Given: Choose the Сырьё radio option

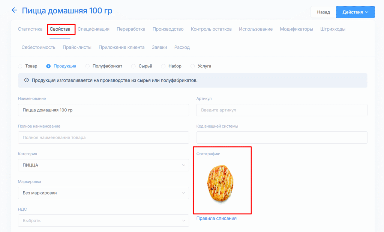Looking at the screenshot, I should [x=133, y=66].
